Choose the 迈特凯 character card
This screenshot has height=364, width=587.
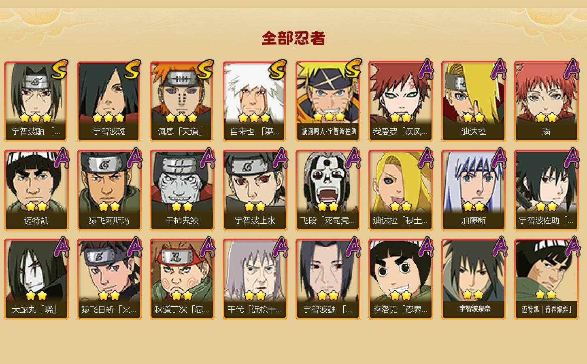tap(36, 190)
